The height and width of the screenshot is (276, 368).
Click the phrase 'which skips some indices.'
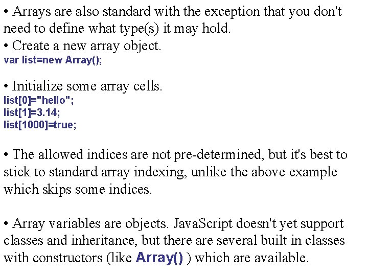[x=78, y=190]
